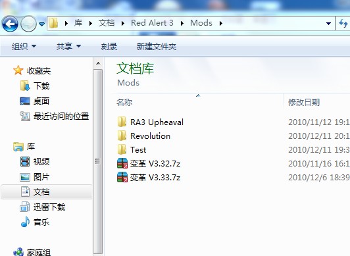350x256 pixels.
Task: Click the 变革 V3.32.7z archive icon
Action: coord(122,163)
